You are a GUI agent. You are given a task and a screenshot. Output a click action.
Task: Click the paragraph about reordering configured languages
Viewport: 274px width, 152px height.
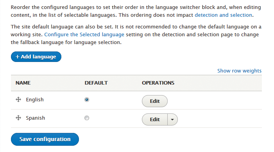click(136, 11)
